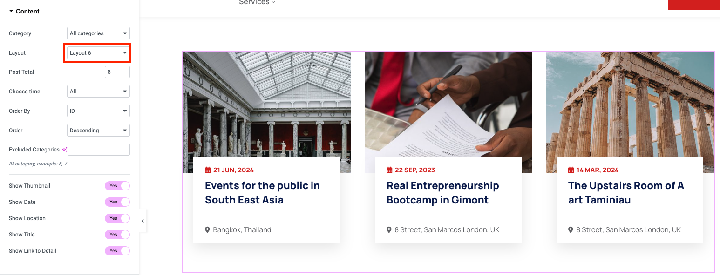Toggle the Show Title switch

pyautogui.click(x=117, y=235)
